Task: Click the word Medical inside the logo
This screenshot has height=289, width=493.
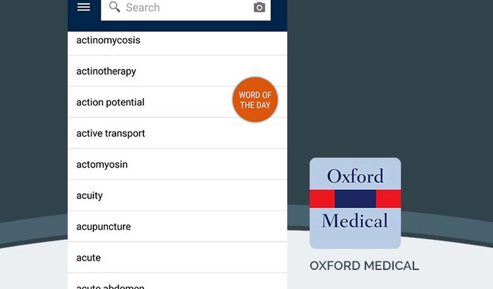Action: tap(355, 221)
